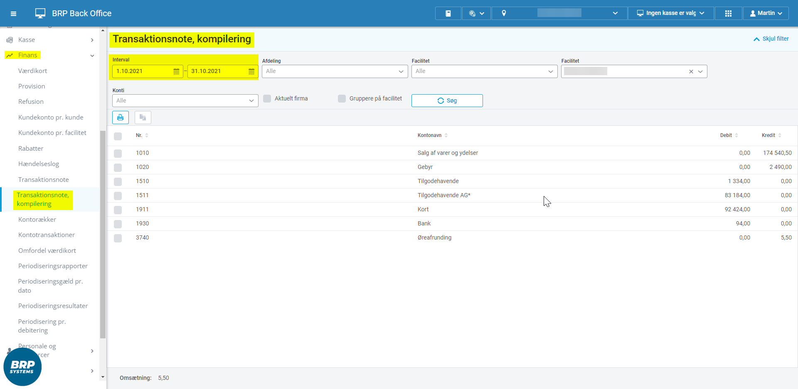Open Kundekonto pr. facilitet
This screenshot has height=389, width=798.
pos(52,133)
